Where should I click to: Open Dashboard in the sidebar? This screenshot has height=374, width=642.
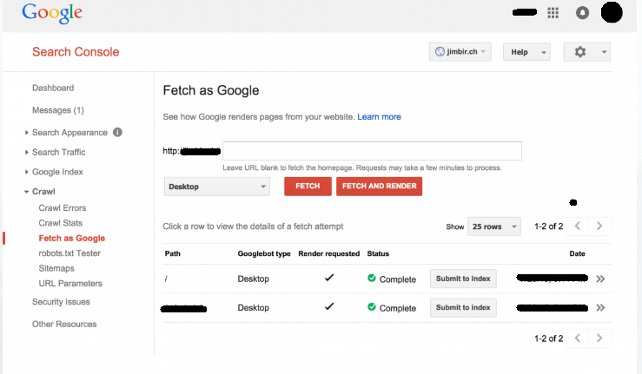tap(53, 88)
